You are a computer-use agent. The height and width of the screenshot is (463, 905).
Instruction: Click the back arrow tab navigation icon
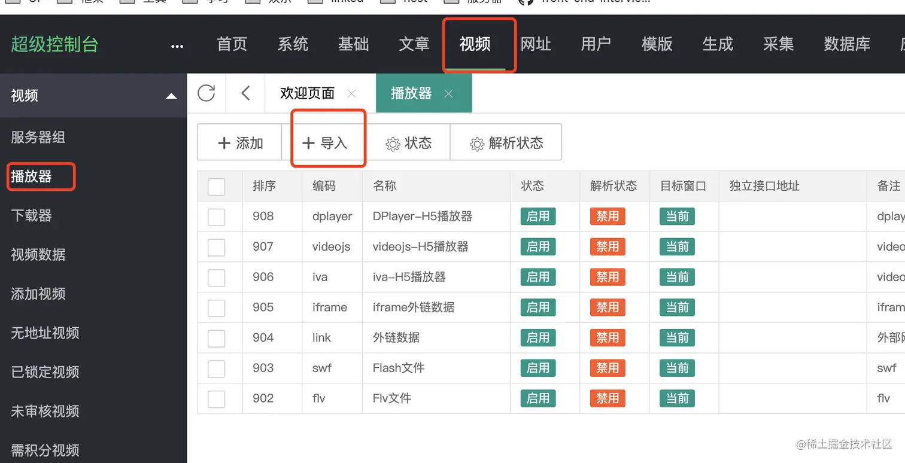coord(245,93)
